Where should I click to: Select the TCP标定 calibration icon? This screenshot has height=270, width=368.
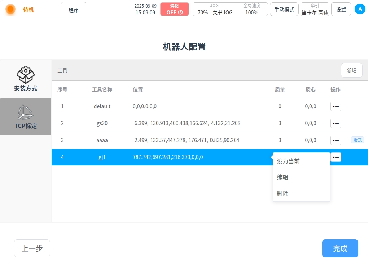(26, 112)
